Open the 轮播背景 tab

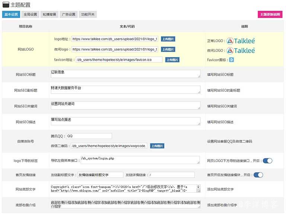point(49,15)
